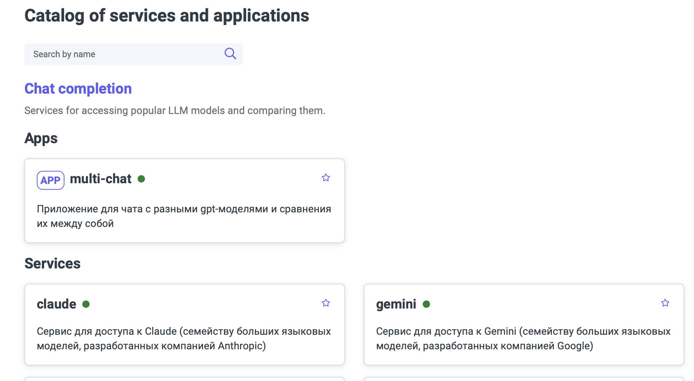The image size is (694, 381).
Task: Open the claude service title
Action: (56, 304)
